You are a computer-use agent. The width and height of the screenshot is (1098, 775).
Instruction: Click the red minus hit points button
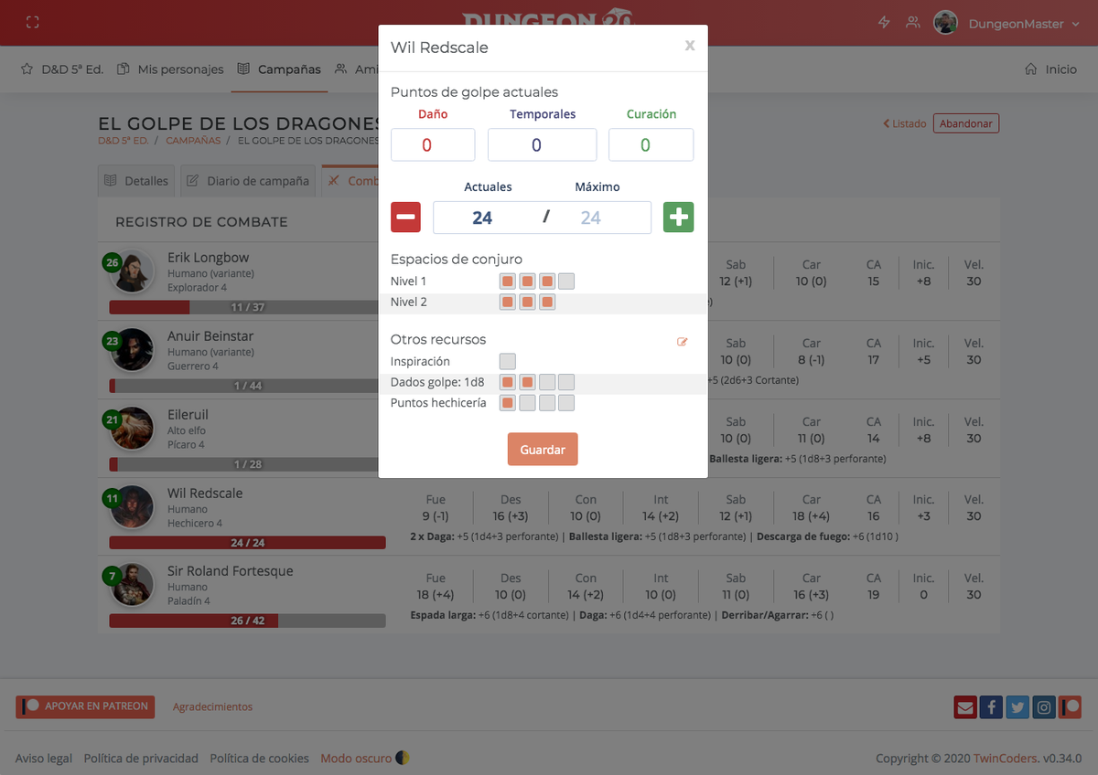tap(405, 218)
